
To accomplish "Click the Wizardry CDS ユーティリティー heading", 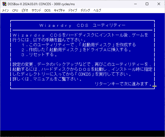I will pos(82,25).
